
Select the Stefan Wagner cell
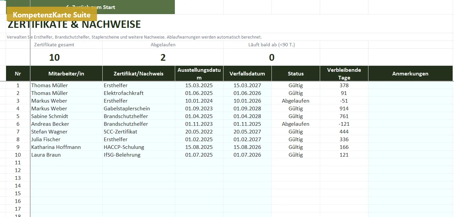[x=66, y=131]
